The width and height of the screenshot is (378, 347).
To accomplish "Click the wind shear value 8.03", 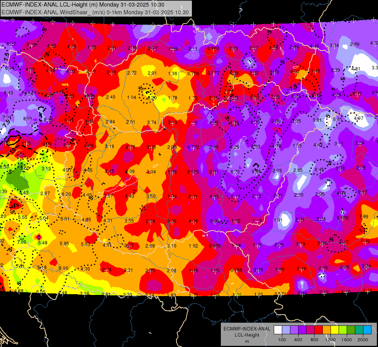I will coord(256,147).
